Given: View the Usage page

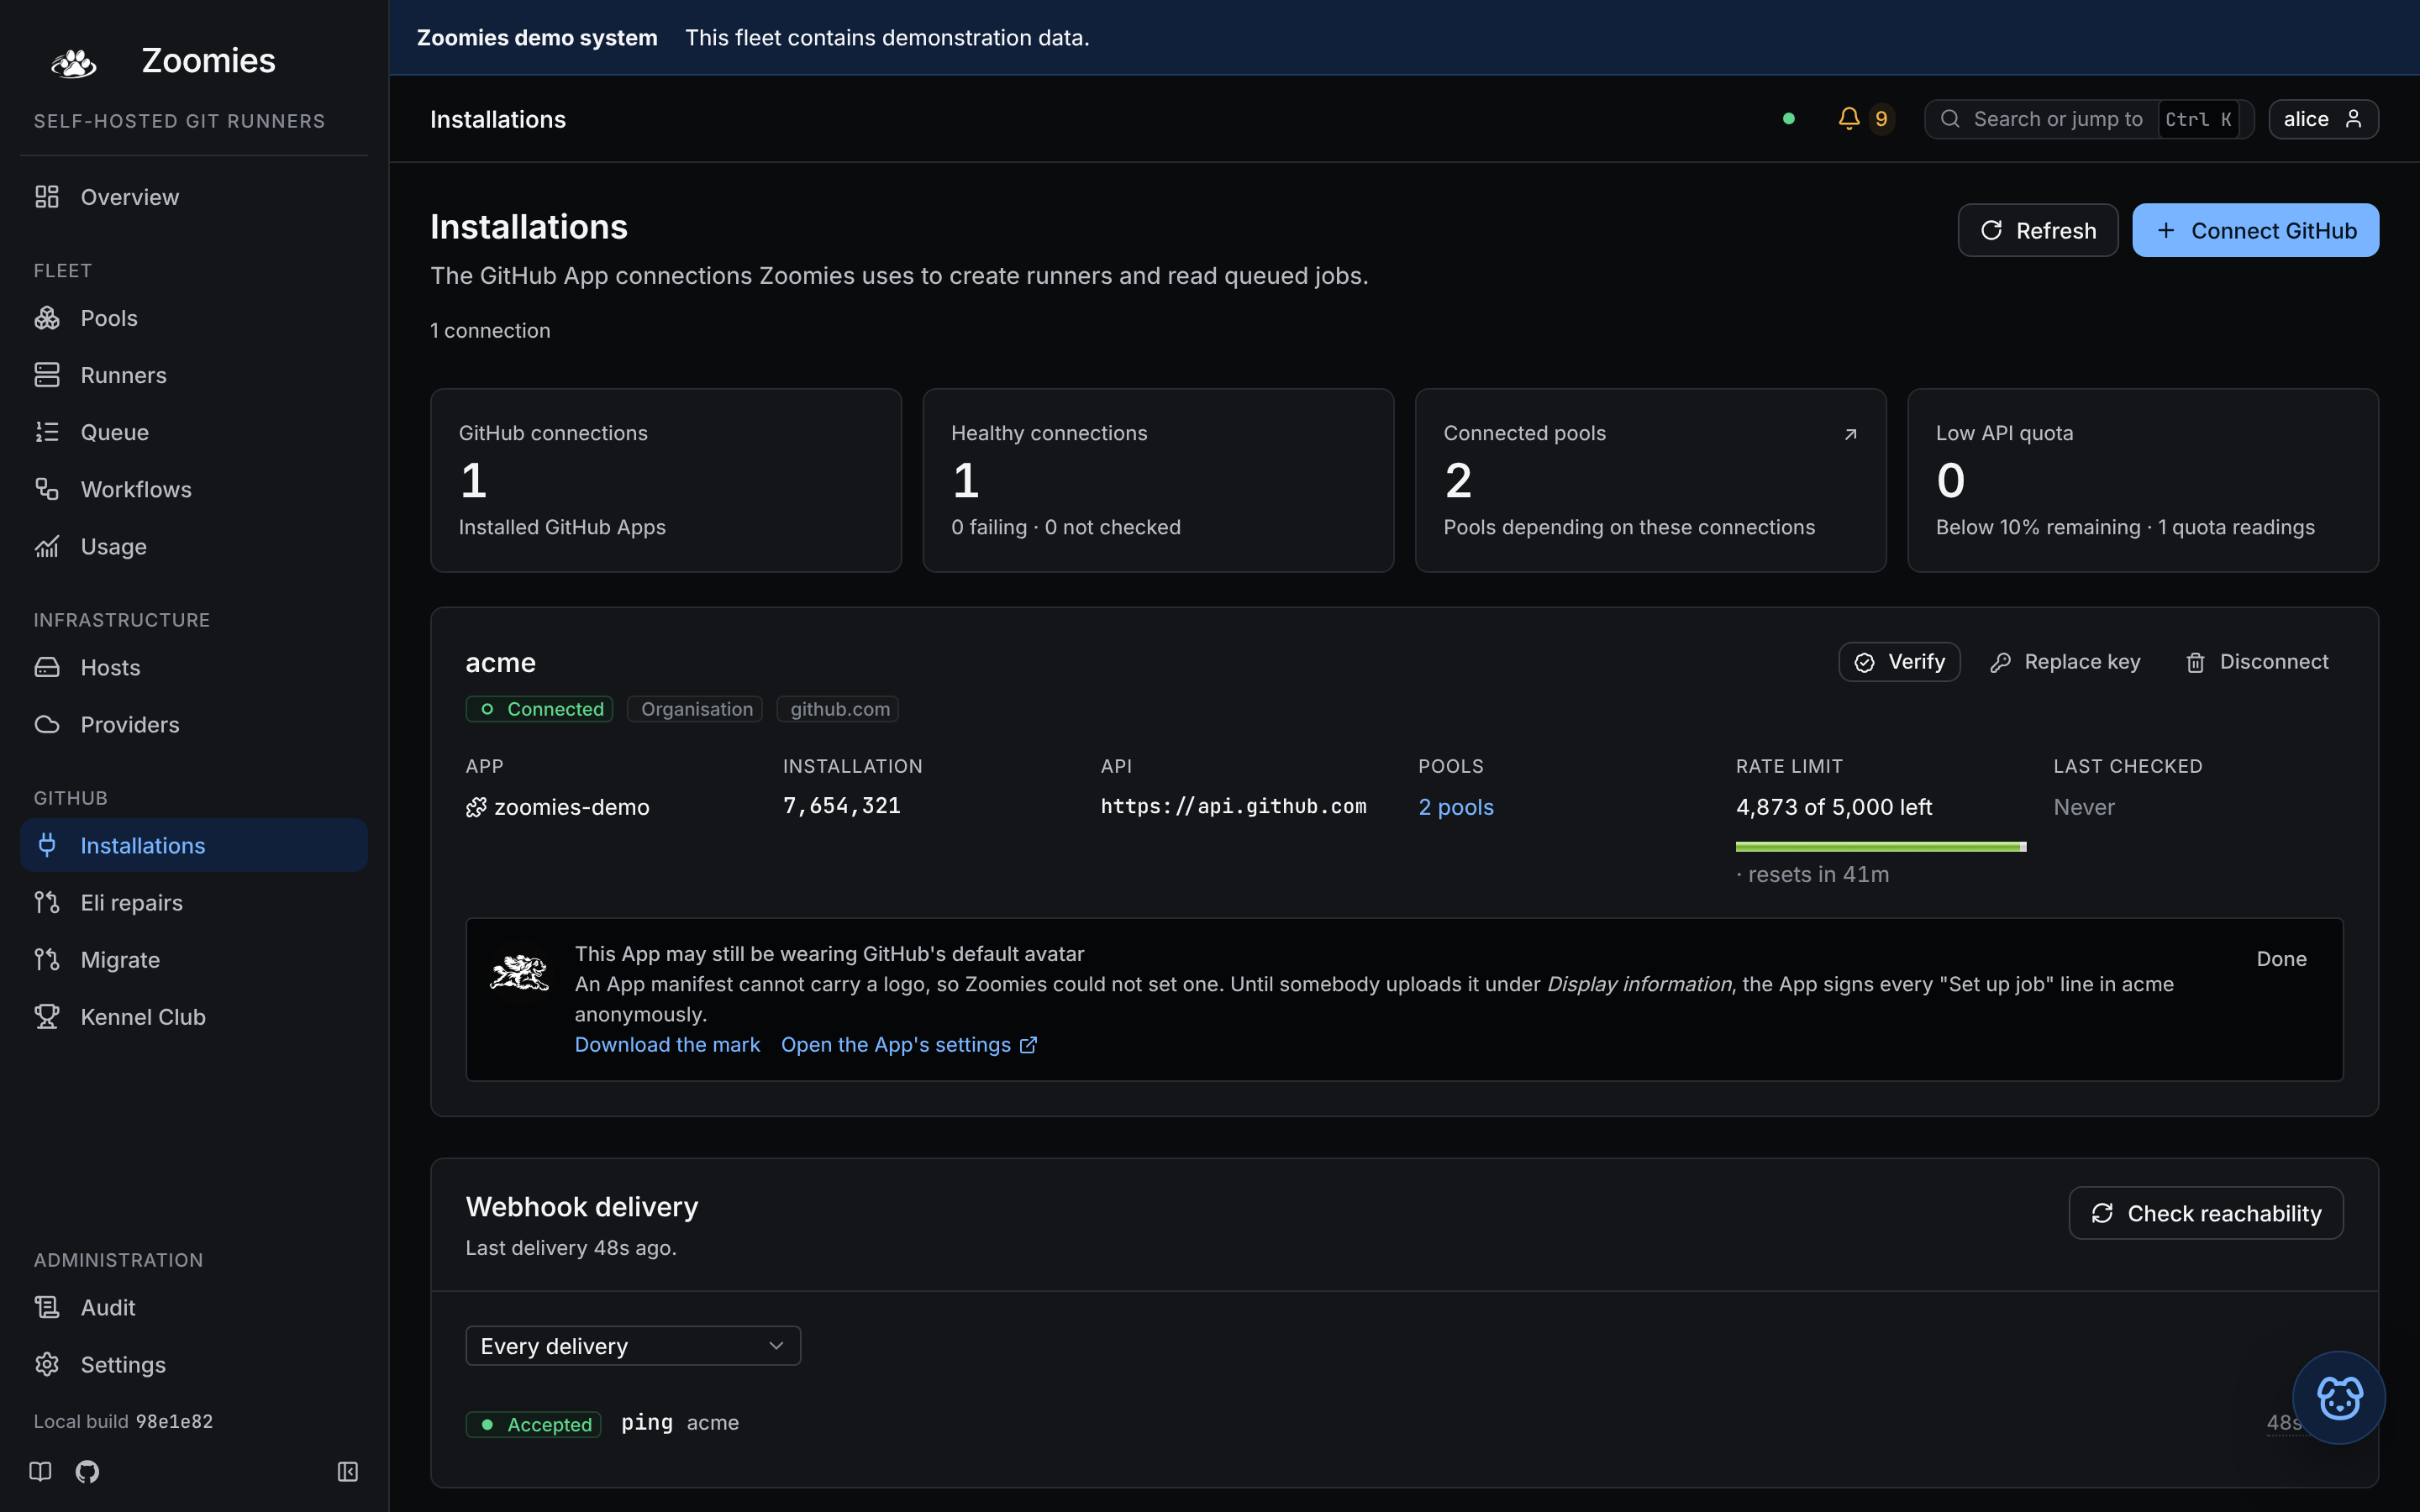Looking at the screenshot, I should coord(194,546).
